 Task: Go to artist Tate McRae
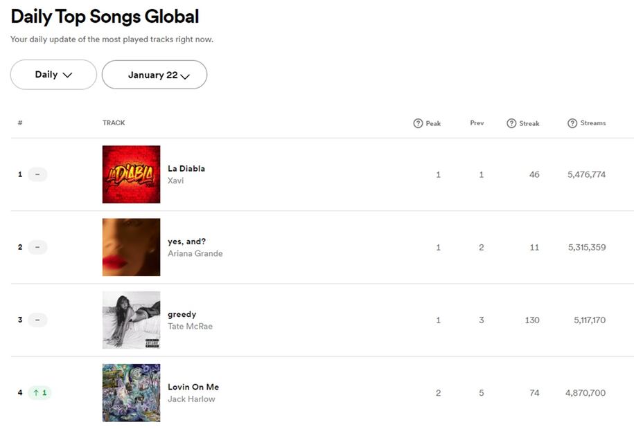pos(190,326)
